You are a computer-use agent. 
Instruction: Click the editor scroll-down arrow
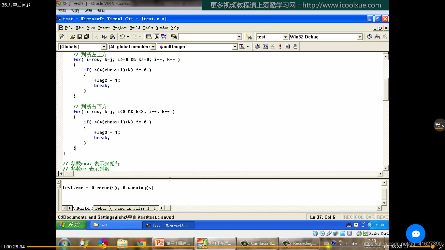[x=386, y=168]
